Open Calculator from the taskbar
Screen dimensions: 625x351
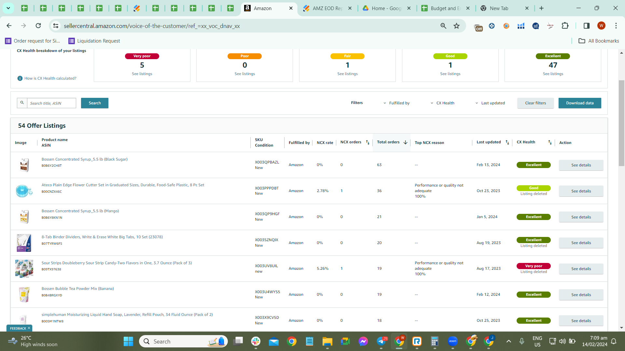click(x=435, y=341)
